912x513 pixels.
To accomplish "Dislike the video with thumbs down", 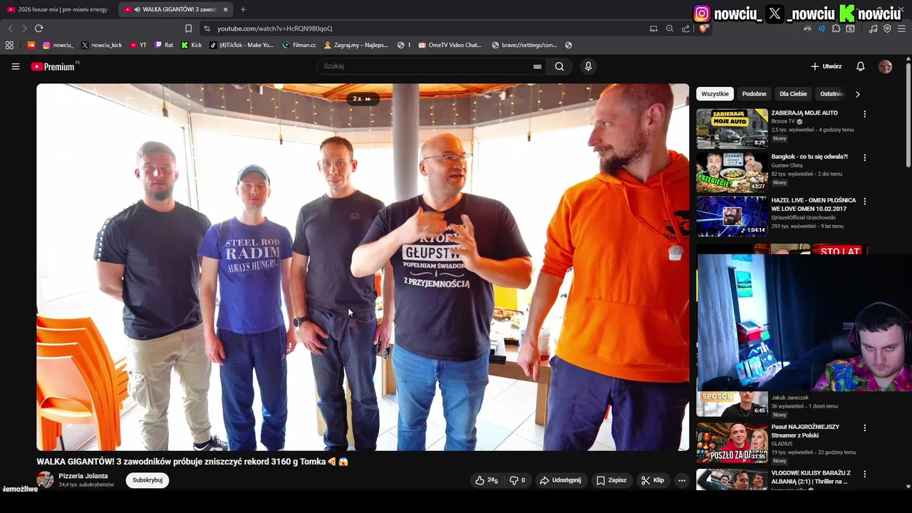I will [x=517, y=480].
